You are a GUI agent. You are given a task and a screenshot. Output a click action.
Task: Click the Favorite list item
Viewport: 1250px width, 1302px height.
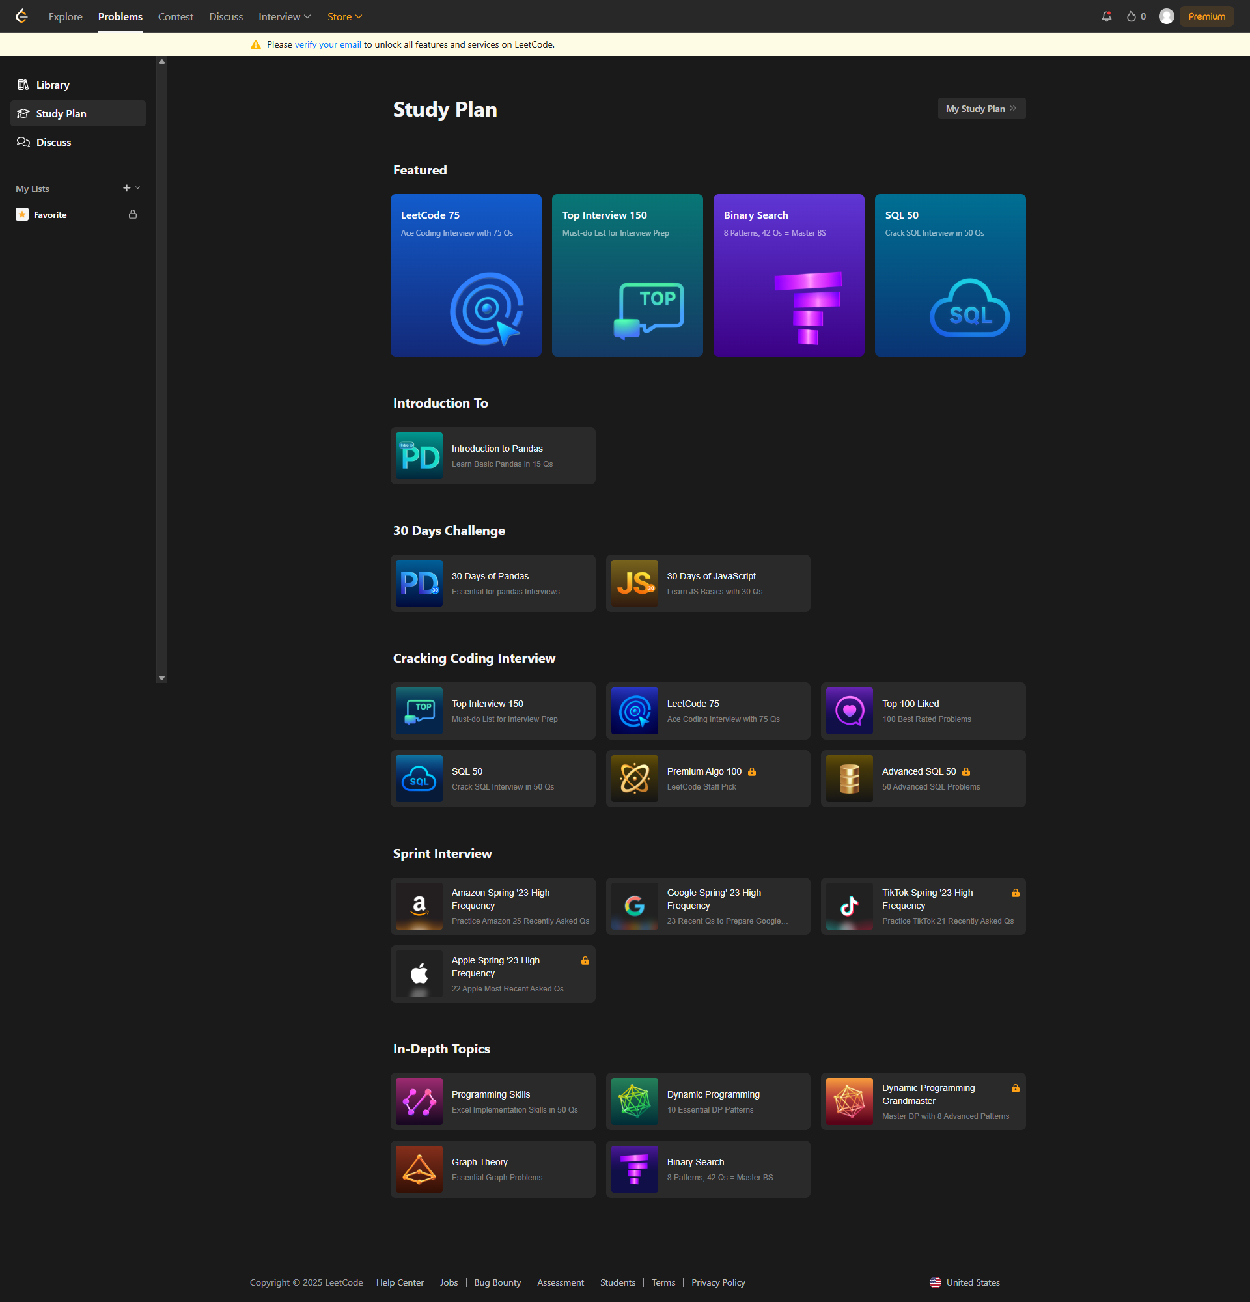click(x=78, y=215)
